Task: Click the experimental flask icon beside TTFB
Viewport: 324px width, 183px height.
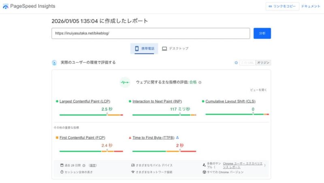Action: tap(177, 137)
